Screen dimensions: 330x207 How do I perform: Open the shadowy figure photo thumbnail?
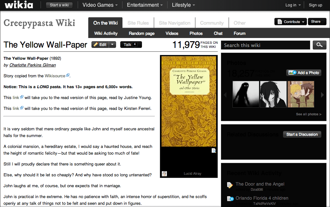246,94
